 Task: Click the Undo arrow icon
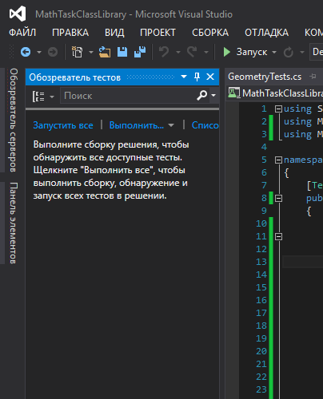[164, 52]
